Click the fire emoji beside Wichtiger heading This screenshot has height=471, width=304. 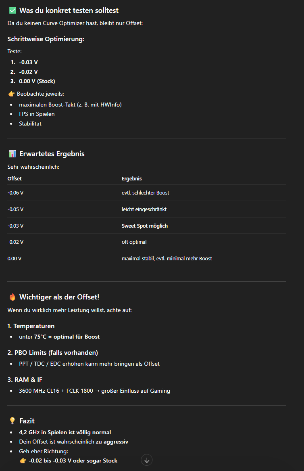click(x=12, y=297)
